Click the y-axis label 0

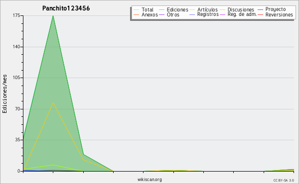point(19,171)
